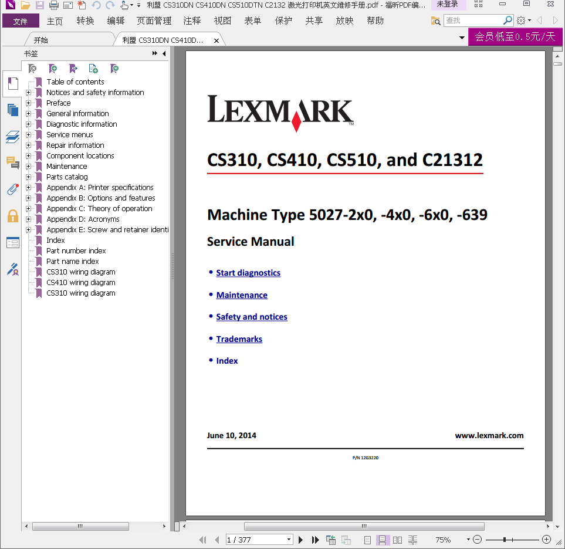The width and height of the screenshot is (565, 549).
Task: Open the Digital Signatures panel icon
Action: pyautogui.click(x=12, y=269)
